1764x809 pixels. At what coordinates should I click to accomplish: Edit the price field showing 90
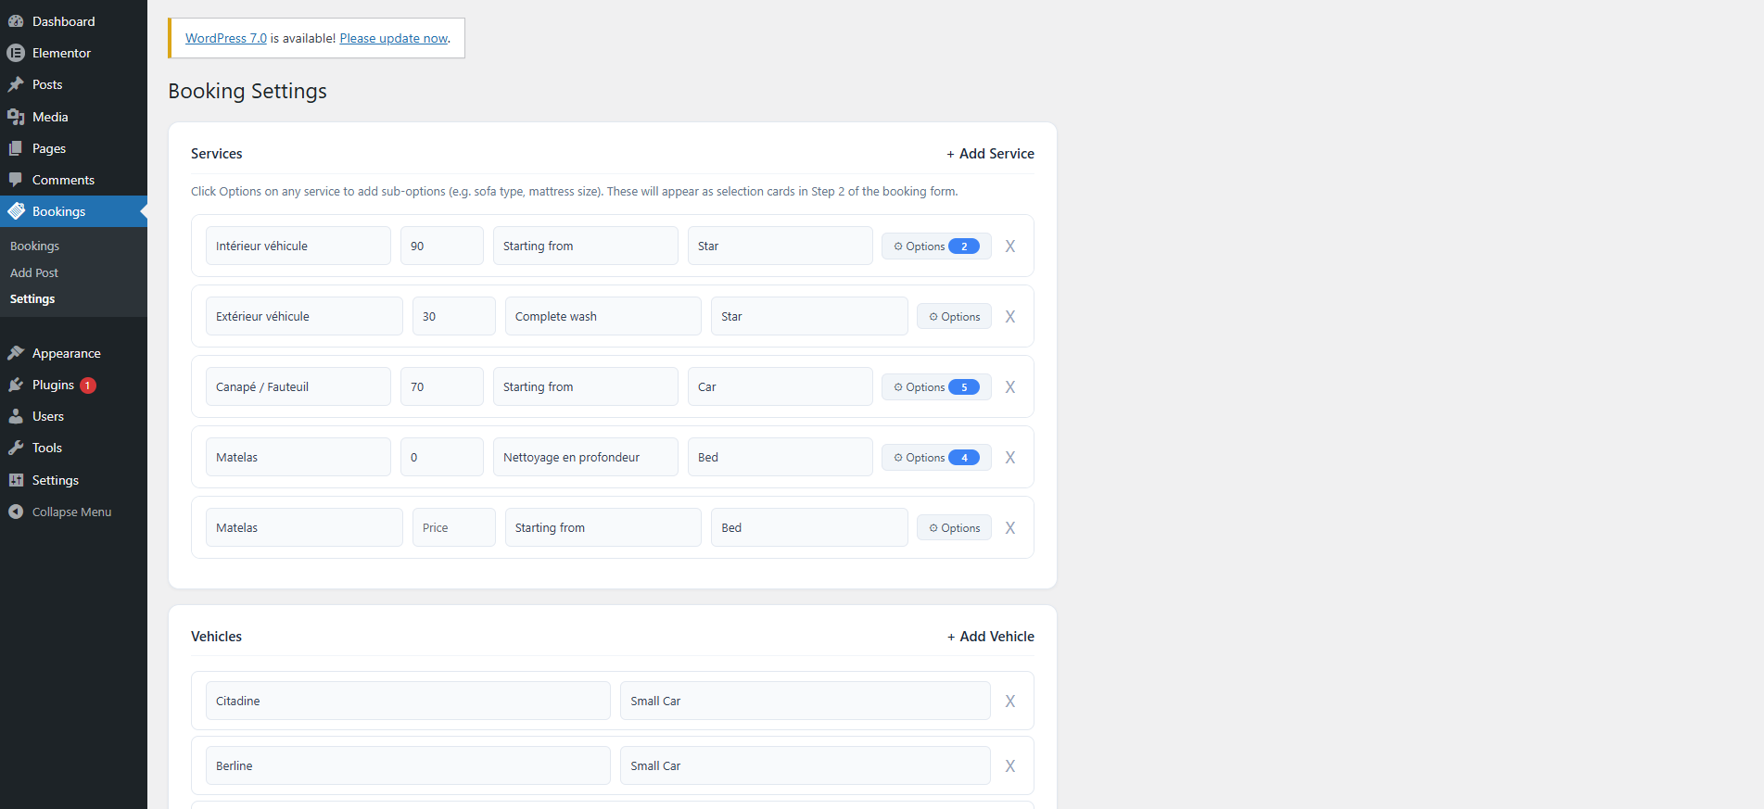(442, 246)
